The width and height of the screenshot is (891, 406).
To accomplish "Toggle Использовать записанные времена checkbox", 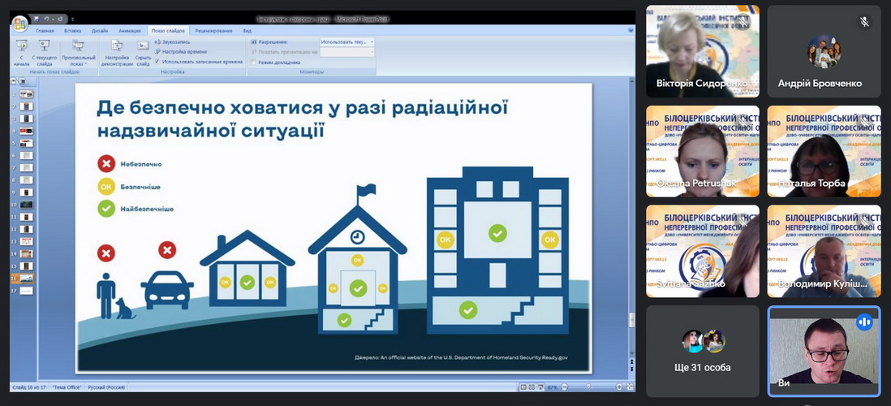I will point(157,61).
